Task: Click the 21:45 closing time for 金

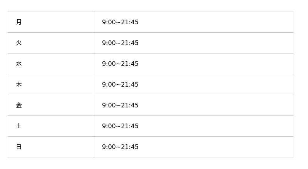Action: (x=130, y=105)
